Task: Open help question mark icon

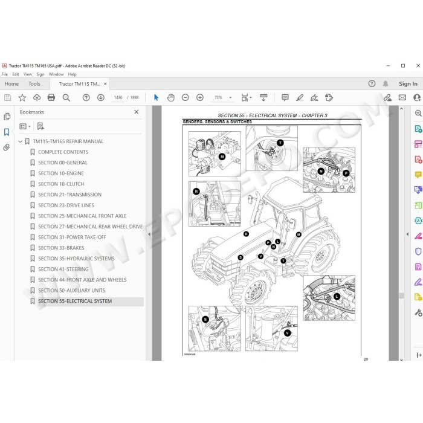Action: pyautogui.click(x=372, y=83)
